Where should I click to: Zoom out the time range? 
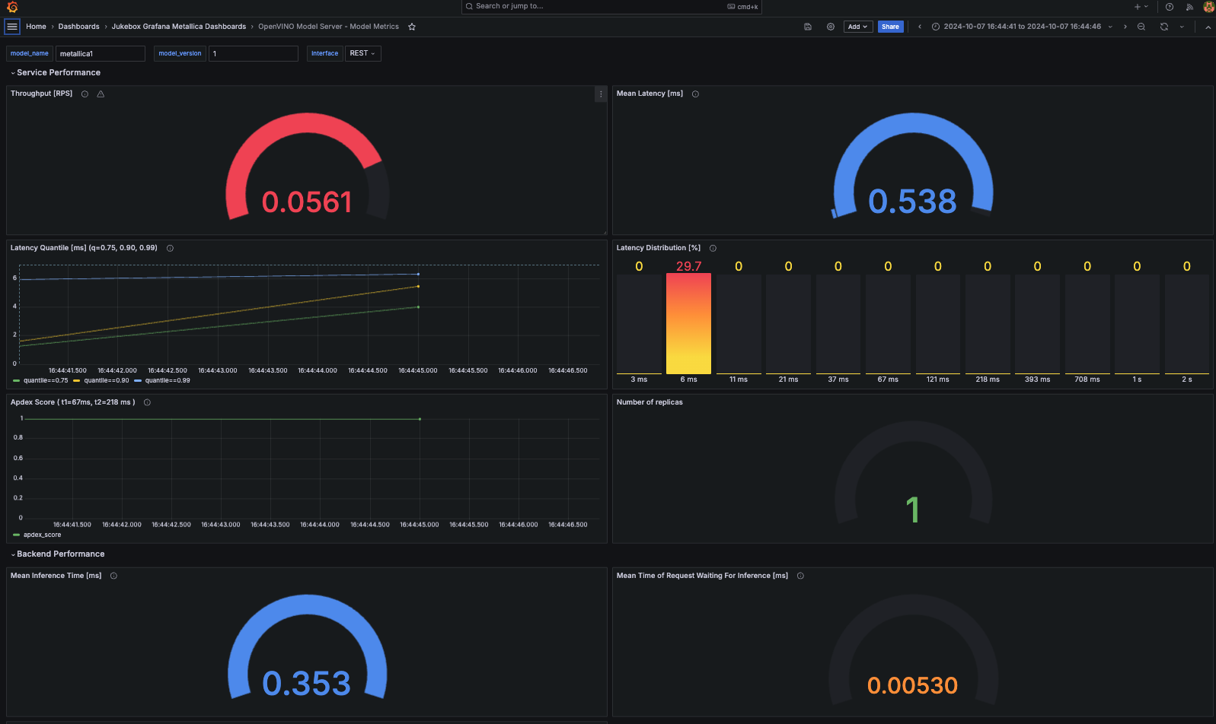[1141, 27]
